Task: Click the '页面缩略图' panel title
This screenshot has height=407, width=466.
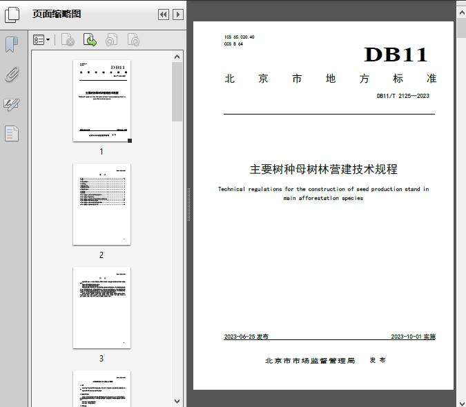Action: click(57, 14)
